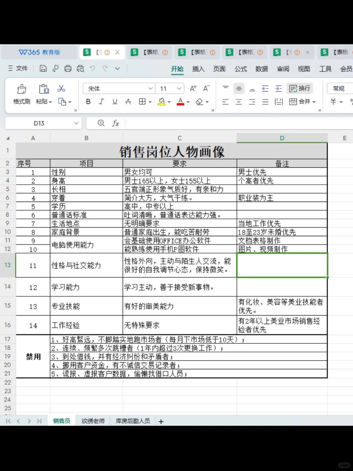Add a new sheet with the plus icon
The image size is (353, 471).
[161, 422]
